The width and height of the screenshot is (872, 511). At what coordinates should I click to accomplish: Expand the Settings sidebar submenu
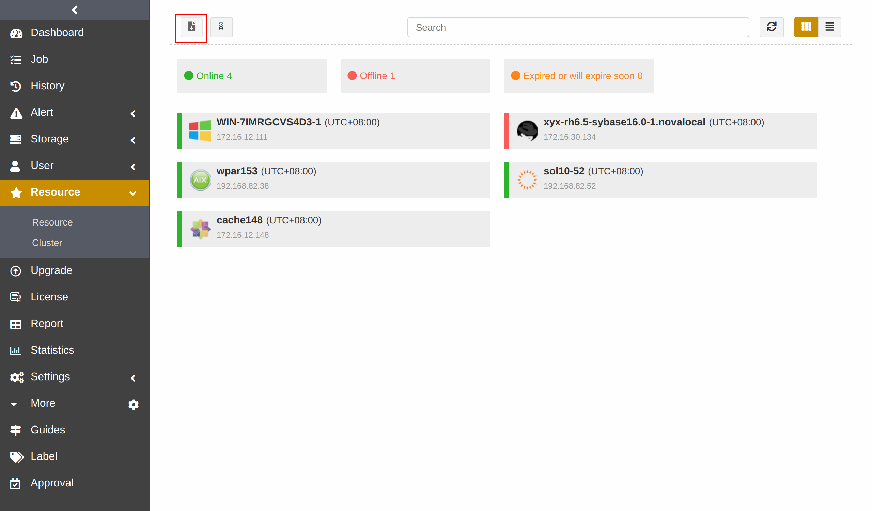(x=74, y=376)
